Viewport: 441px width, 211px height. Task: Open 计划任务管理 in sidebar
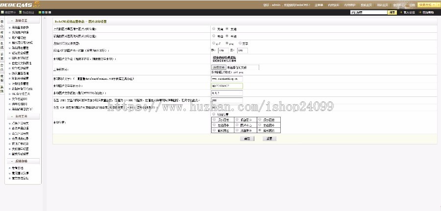click(20, 83)
